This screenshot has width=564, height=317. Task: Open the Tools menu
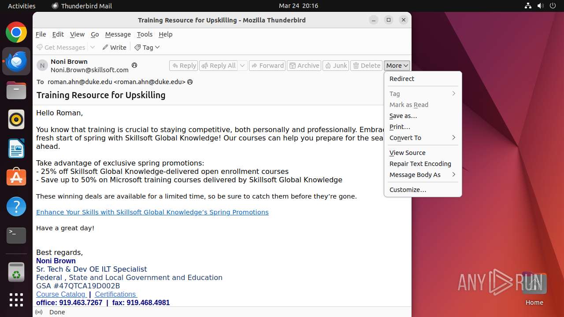(145, 34)
